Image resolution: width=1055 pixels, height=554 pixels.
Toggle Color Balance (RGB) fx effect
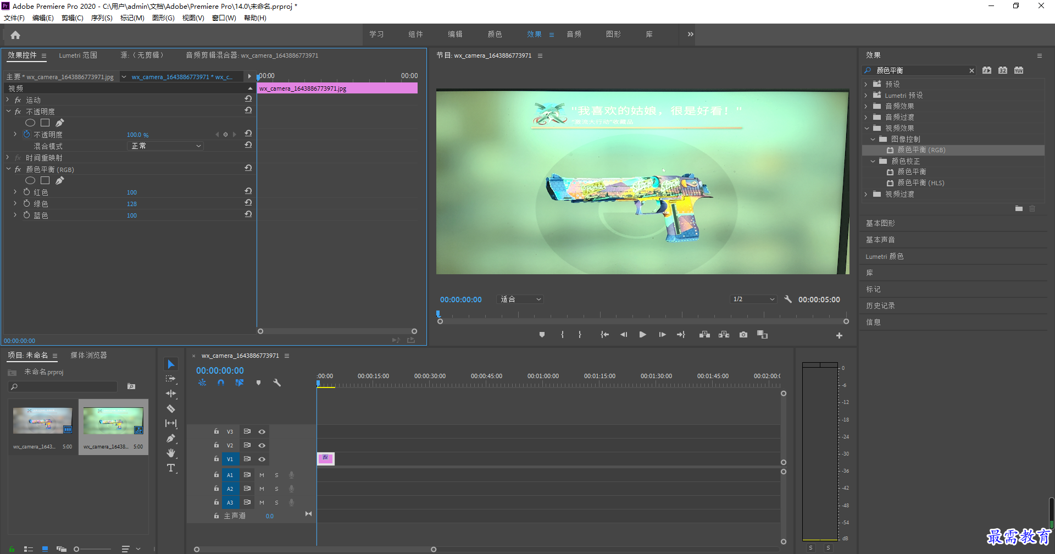[18, 169]
